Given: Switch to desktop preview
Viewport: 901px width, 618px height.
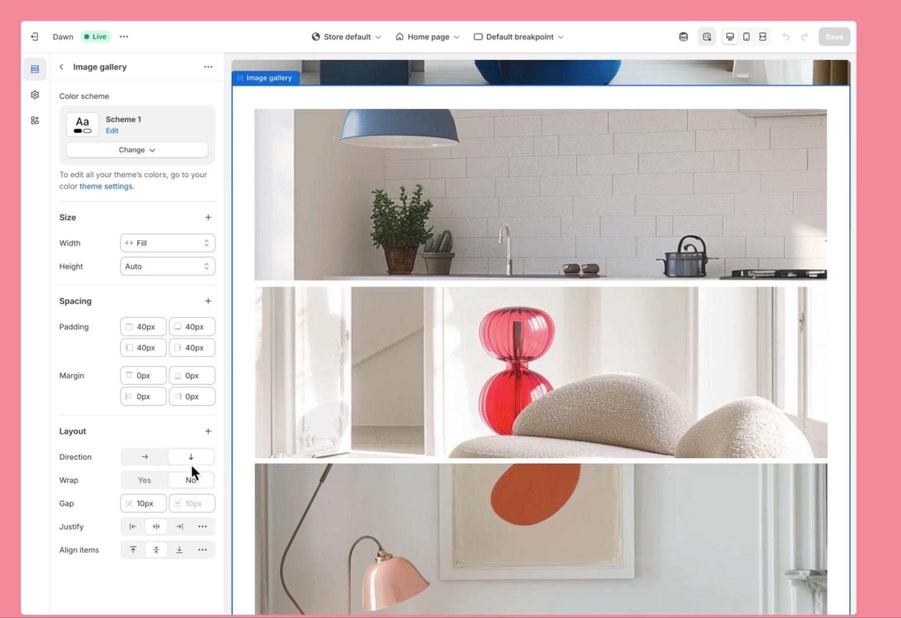Looking at the screenshot, I should [730, 36].
